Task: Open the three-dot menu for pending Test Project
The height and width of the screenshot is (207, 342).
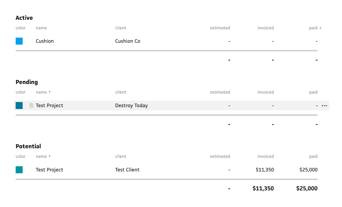Action: click(x=324, y=106)
